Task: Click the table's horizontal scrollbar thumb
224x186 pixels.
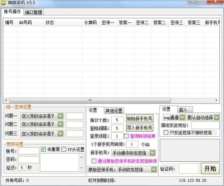Action: point(90,100)
